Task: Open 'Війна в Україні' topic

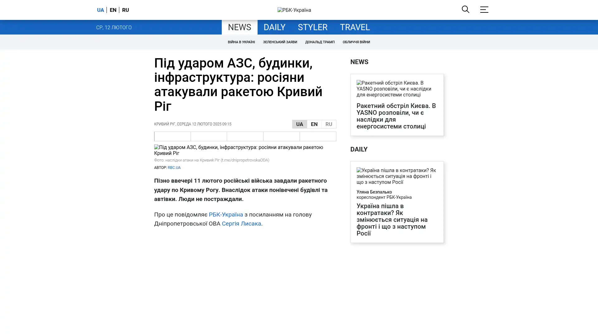Action: click(x=241, y=42)
